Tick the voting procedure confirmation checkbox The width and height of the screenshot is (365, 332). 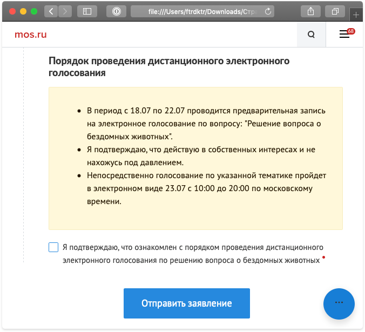click(53, 248)
